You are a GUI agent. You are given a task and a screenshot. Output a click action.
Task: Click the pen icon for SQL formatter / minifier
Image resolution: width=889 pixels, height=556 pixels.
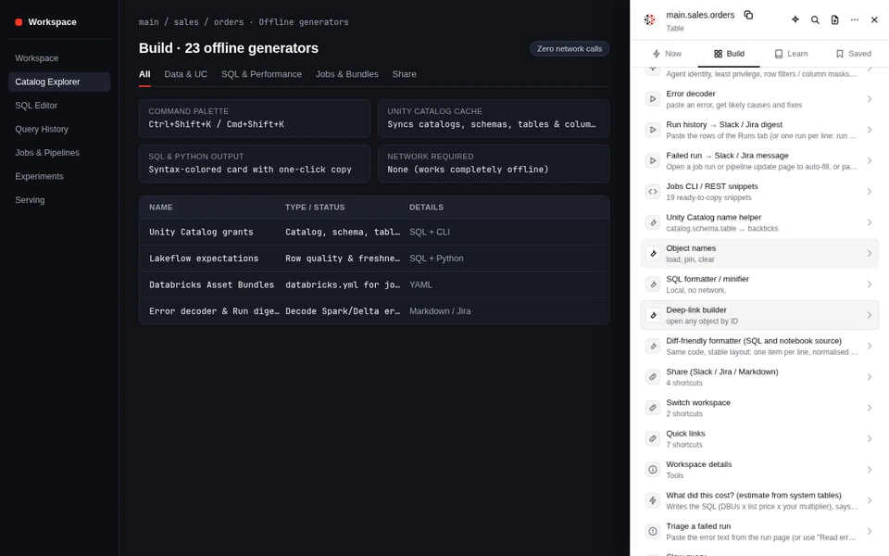pos(653,284)
